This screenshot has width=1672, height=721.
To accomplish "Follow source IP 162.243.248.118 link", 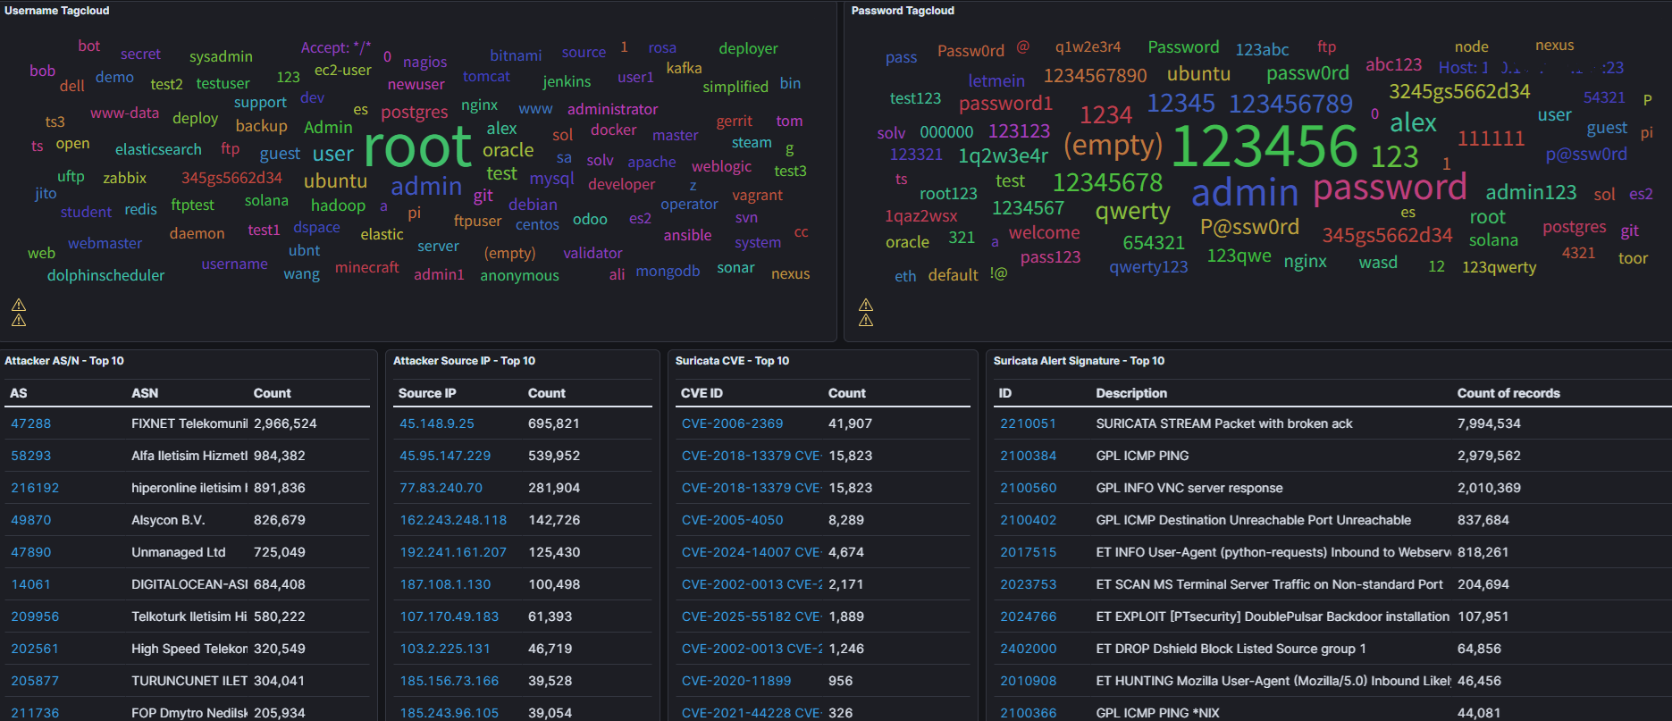I will (x=453, y=520).
